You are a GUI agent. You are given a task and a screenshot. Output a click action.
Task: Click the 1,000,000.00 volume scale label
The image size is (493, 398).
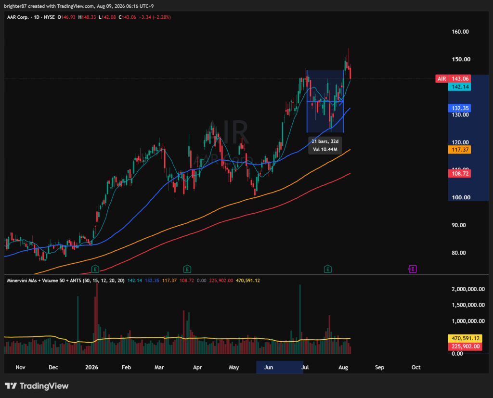[468, 321]
